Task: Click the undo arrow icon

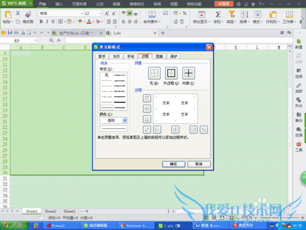Action: click(35, 33)
